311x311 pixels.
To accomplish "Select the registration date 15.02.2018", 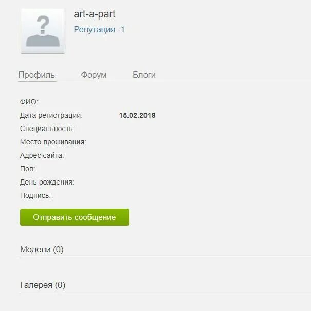I will 137,115.
